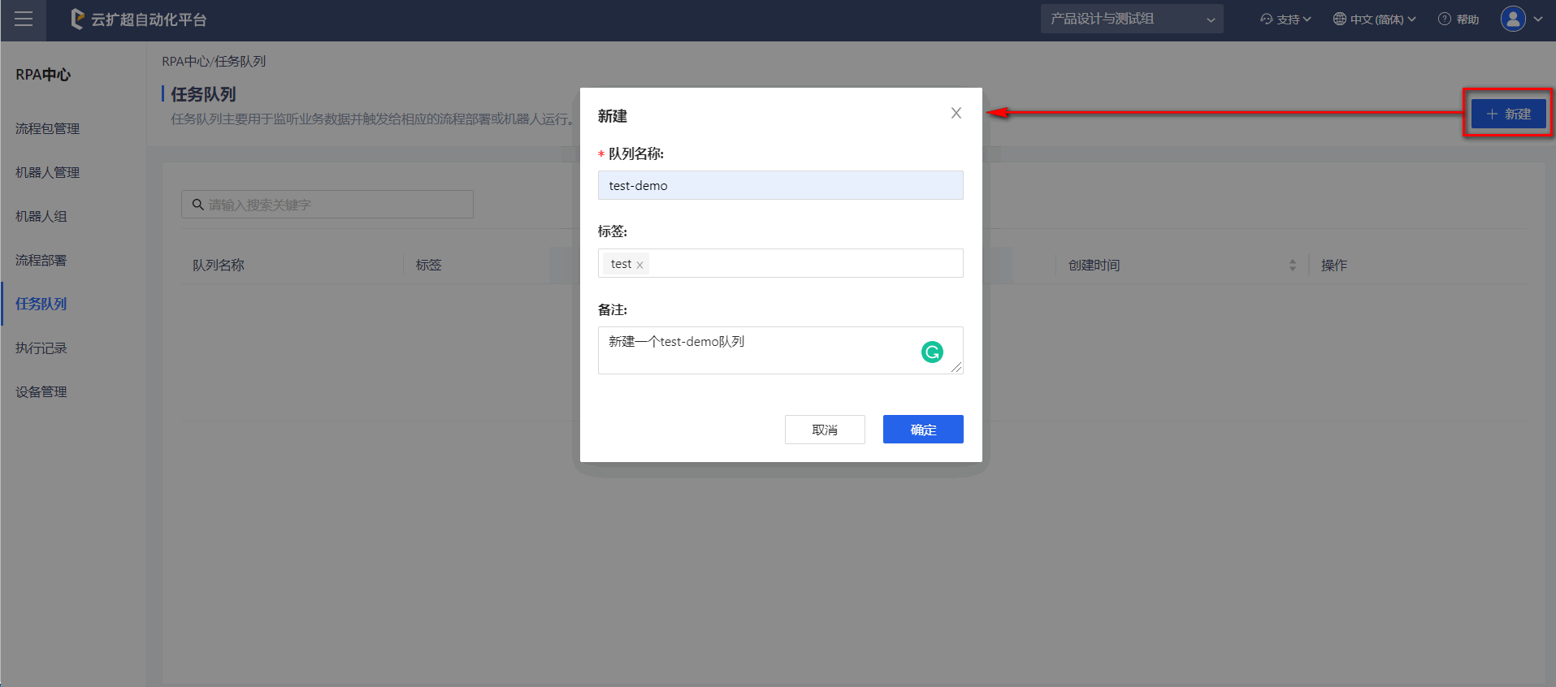Open the 支持 support dropdown
The width and height of the screenshot is (1556, 687).
[1285, 19]
